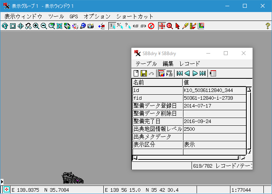Toggle the red crosshair pan tool

[162, 26]
